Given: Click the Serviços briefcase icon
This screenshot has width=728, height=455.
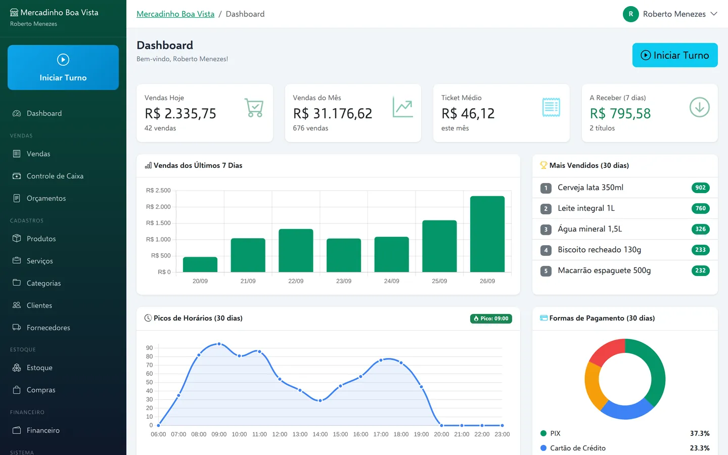Looking at the screenshot, I should [x=17, y=261].
